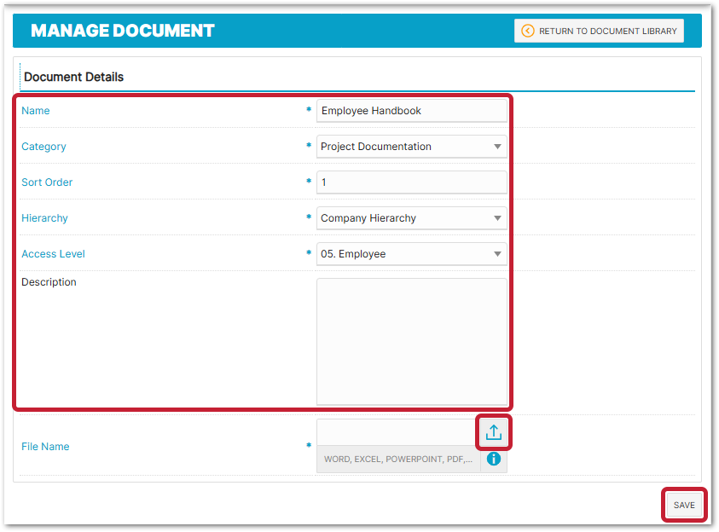
Task: Expand the Hierarchy dropdown
Action: pos(411,218)
